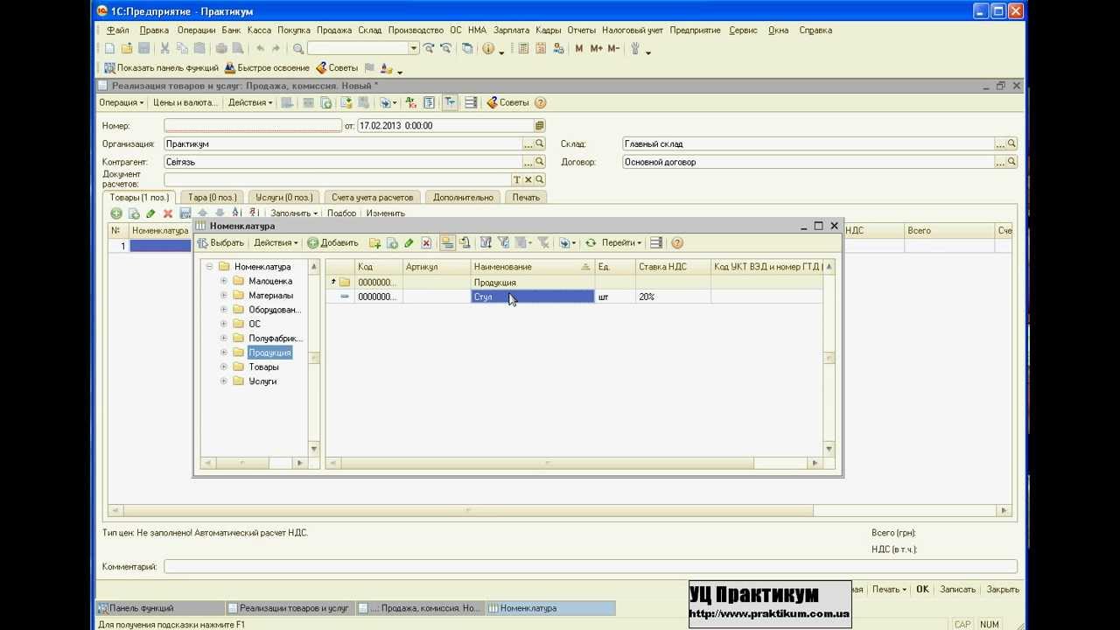Click the Номер input field
The width and height of the screenshot is (1120, 630).
(x=253, y=125)
